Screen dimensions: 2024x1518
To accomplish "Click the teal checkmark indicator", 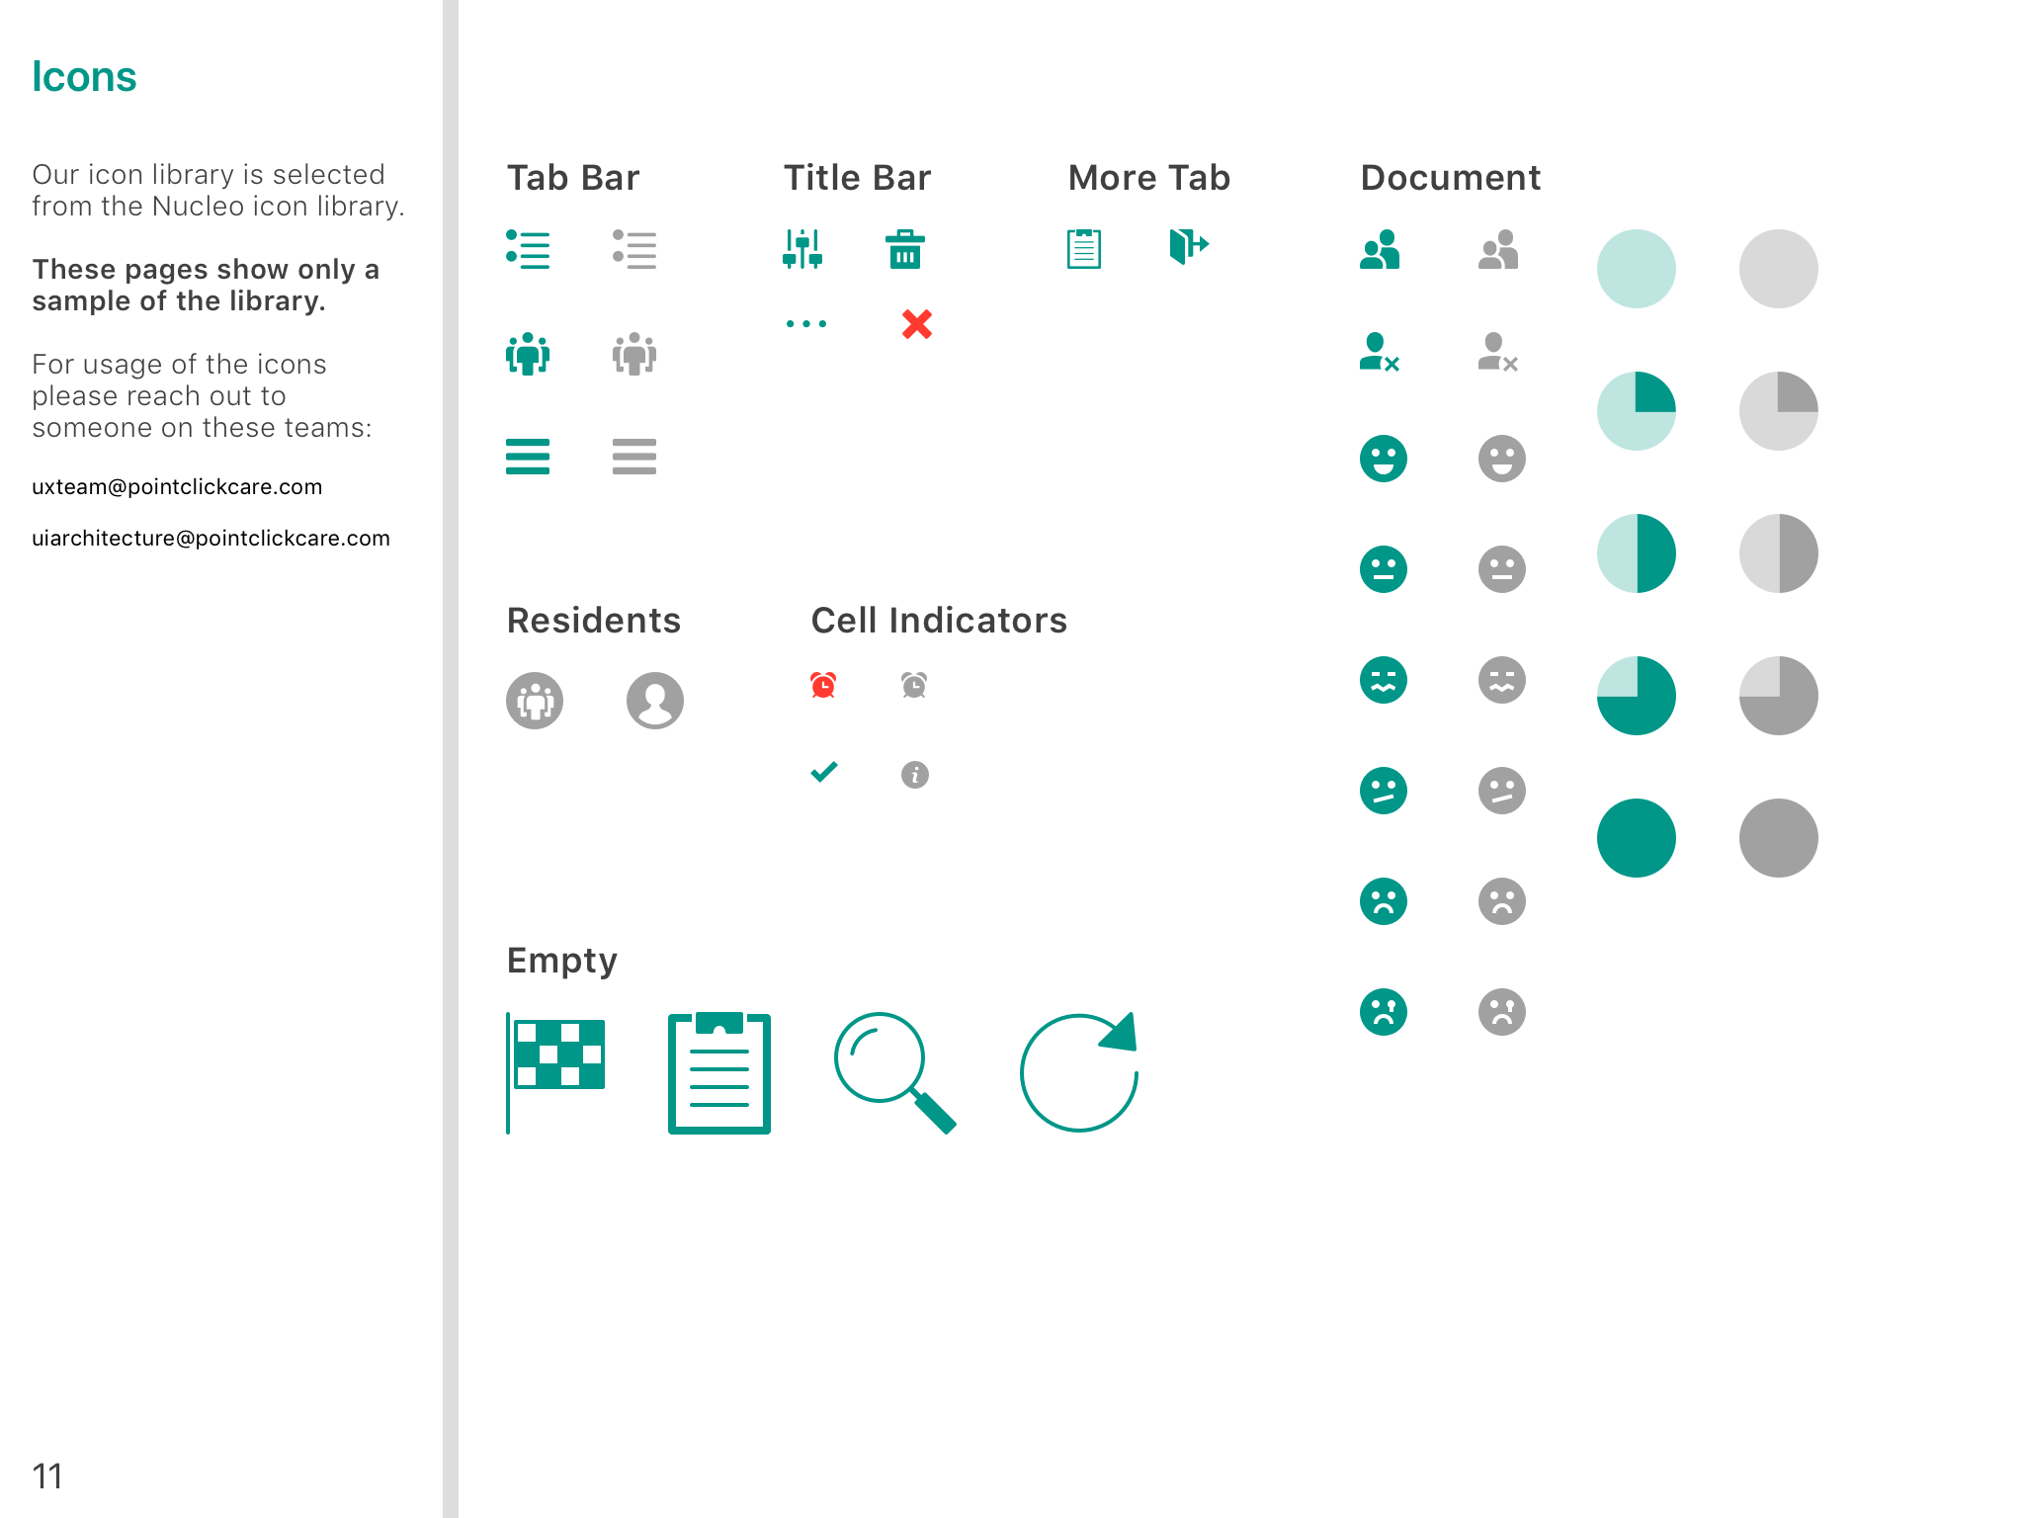I will coord(824,772).
